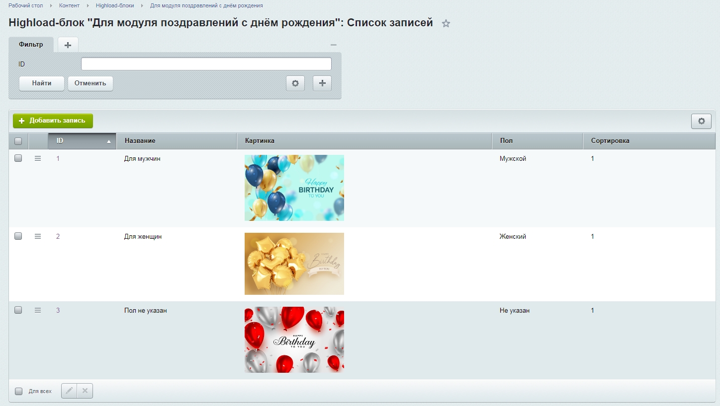Select checkbox for row "Для женщин"
Image resolution: width=720 pixels, height=406 pixels.
pyautogui.click(x=18, y=237)
